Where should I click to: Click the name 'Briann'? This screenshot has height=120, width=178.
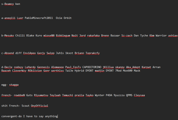pos(79,53)
